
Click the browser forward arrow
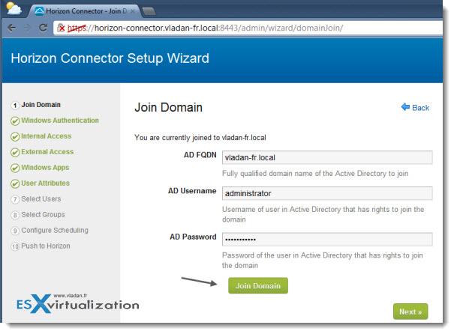28,28
